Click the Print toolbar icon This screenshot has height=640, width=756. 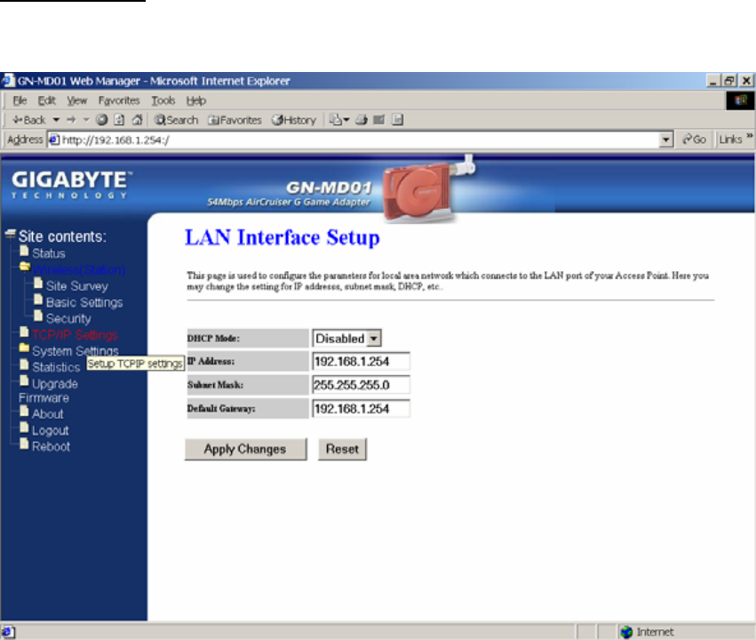(362, 120)
